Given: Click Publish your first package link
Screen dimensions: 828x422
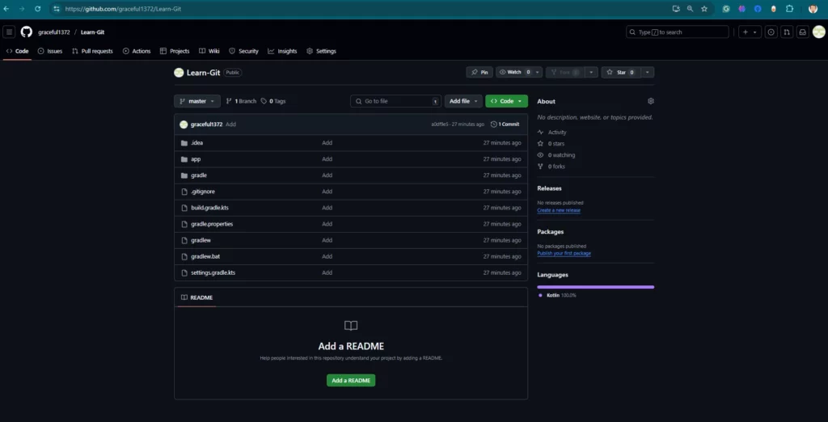Looking at the screenshot, I should click(x=564, y=254).
